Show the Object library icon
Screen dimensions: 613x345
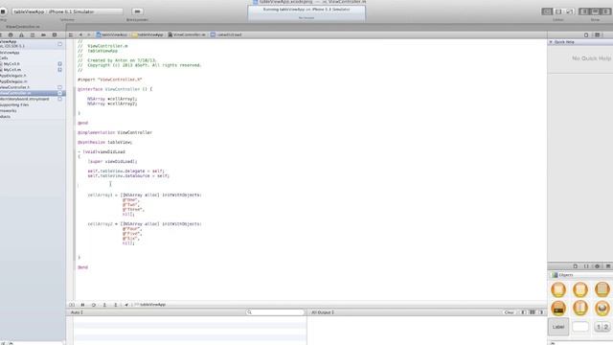(597, 266)
